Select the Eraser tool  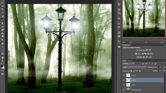pyautogui.click(x=2, y=30)
